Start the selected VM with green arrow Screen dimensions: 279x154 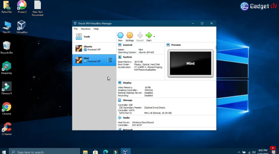point(149,35)
